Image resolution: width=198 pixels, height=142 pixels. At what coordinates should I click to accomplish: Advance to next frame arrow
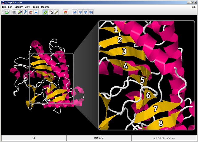tap(86, 12)
